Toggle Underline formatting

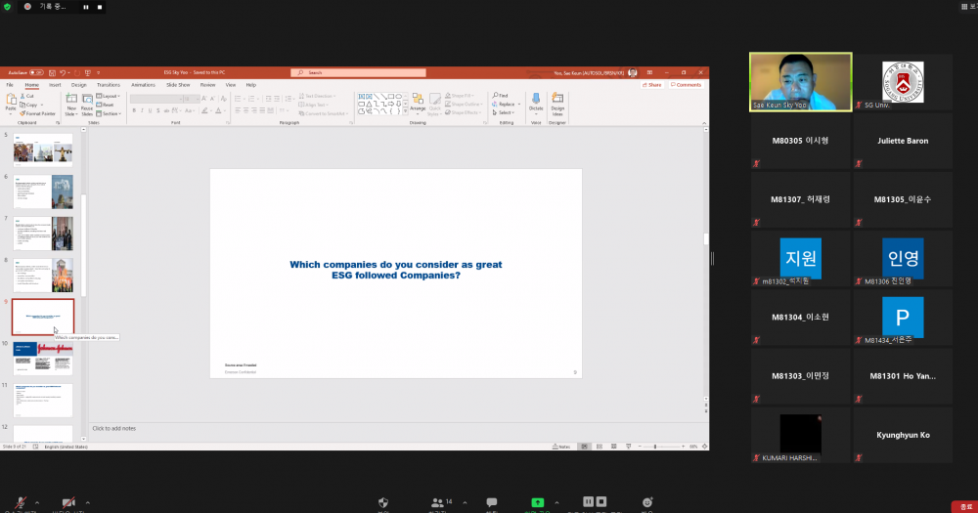[150, 111]
